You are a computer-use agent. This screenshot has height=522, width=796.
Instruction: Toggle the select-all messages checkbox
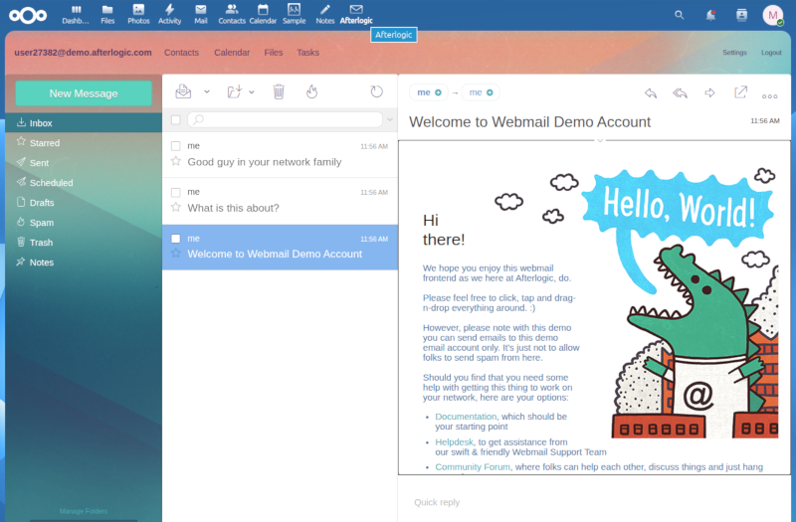click(176, 119)
